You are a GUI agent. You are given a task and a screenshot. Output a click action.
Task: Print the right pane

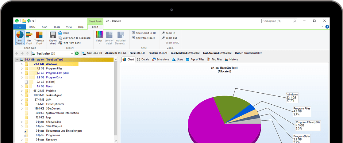click(x=70, y=43)
